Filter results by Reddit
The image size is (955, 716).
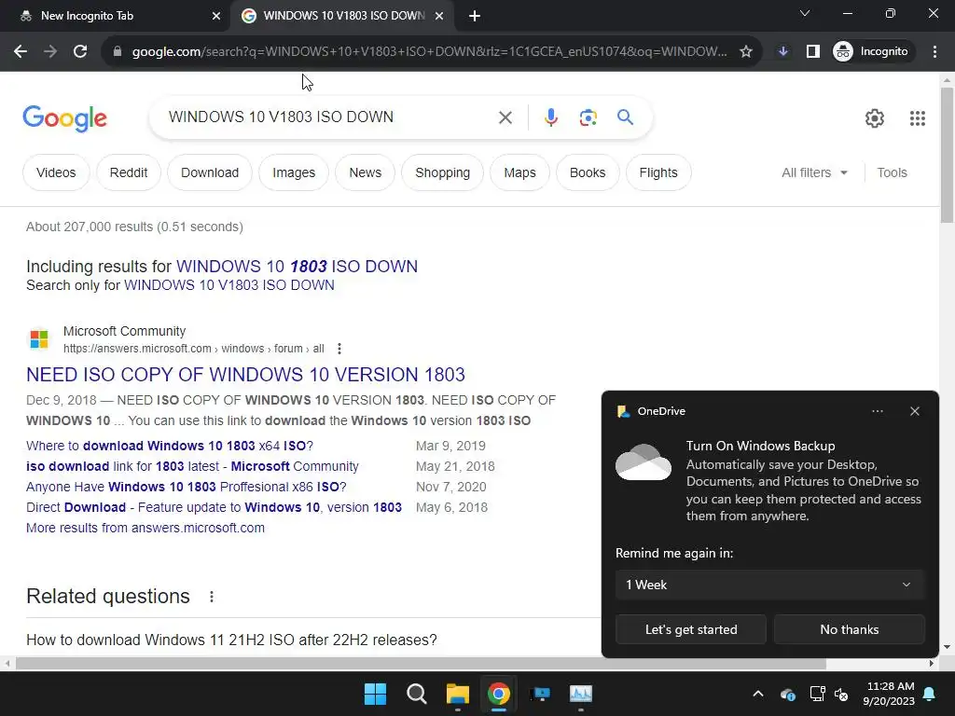coord(129,172)
